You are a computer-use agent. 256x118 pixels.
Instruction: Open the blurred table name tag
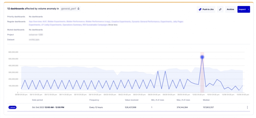[x=68, y=9]
